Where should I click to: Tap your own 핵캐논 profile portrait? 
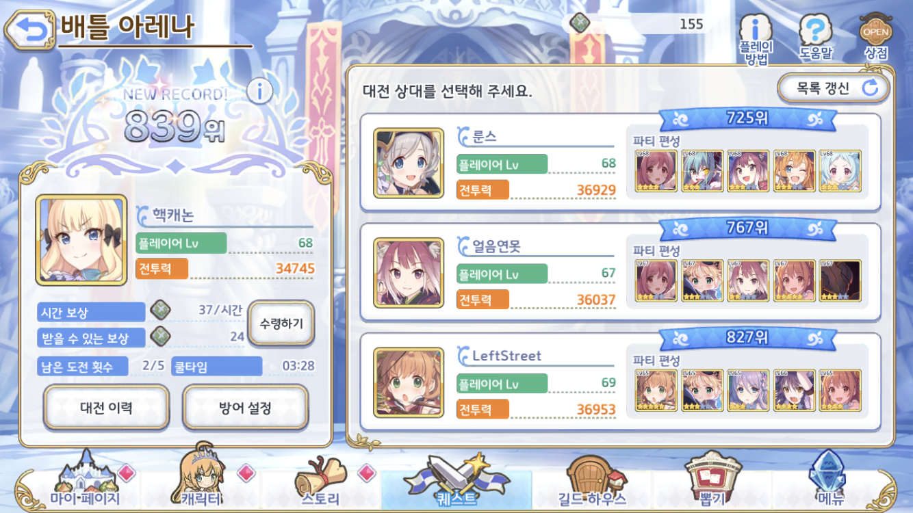tap(81, 240)
